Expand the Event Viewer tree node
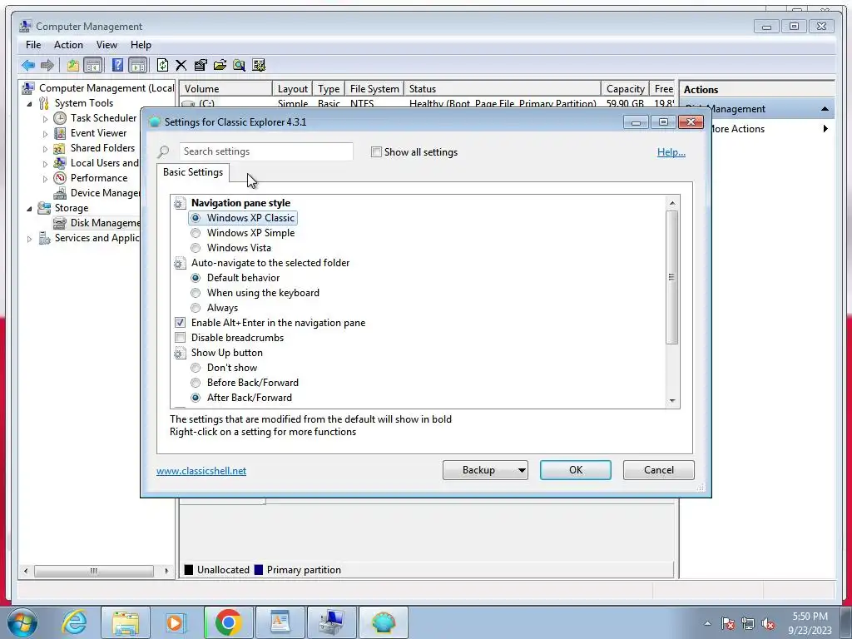 point(45,134)
